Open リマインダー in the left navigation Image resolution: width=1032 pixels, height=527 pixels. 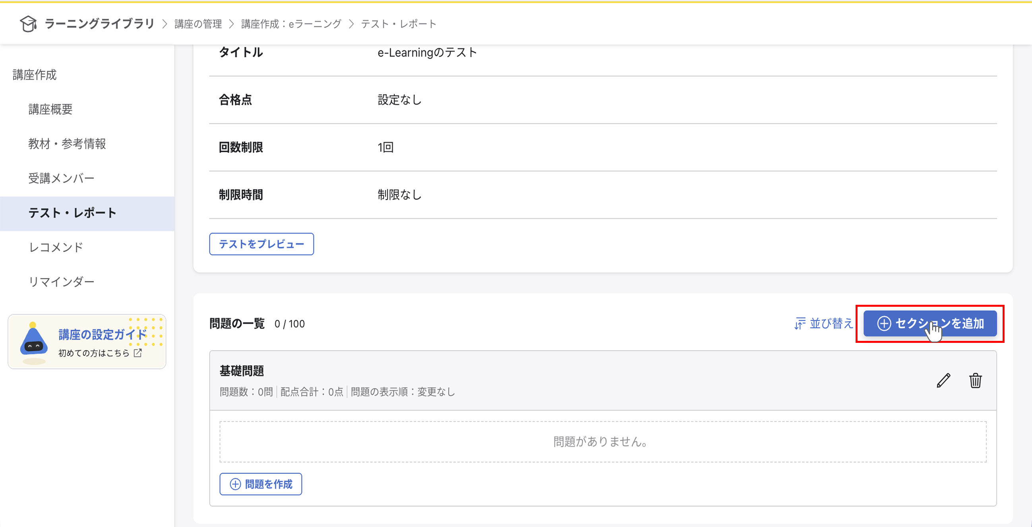pos(61,281)
